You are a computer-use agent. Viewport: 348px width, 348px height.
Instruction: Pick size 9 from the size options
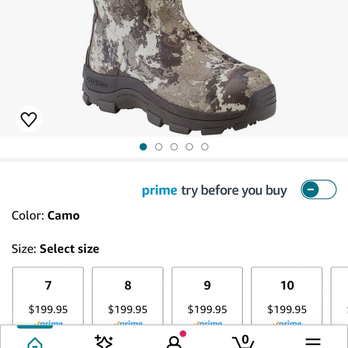click(207, 296)
